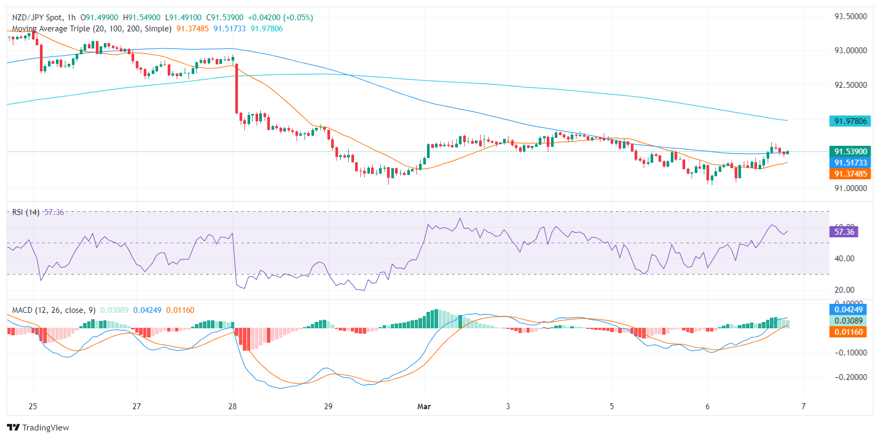Click the MACD (12, 26, close, 9) label
The height and width of the screenshot is (439, 880).
point(54,310)
